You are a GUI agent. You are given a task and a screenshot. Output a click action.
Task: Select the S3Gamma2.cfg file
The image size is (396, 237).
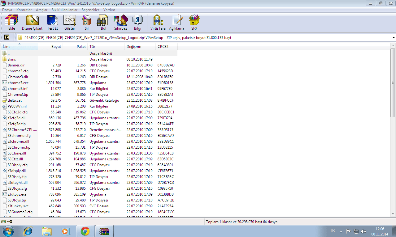coord(20,212)
